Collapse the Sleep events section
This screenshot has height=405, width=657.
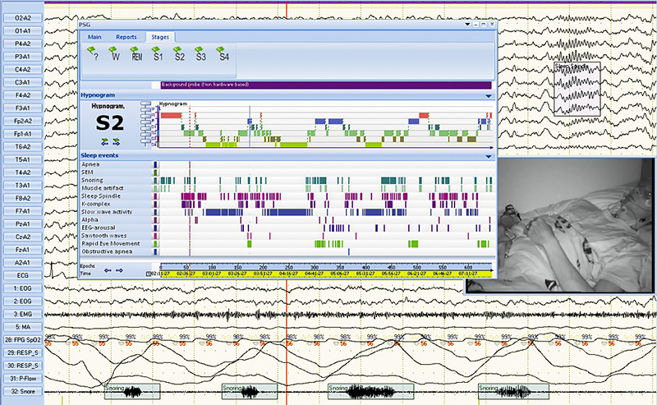tap(489, 154)
